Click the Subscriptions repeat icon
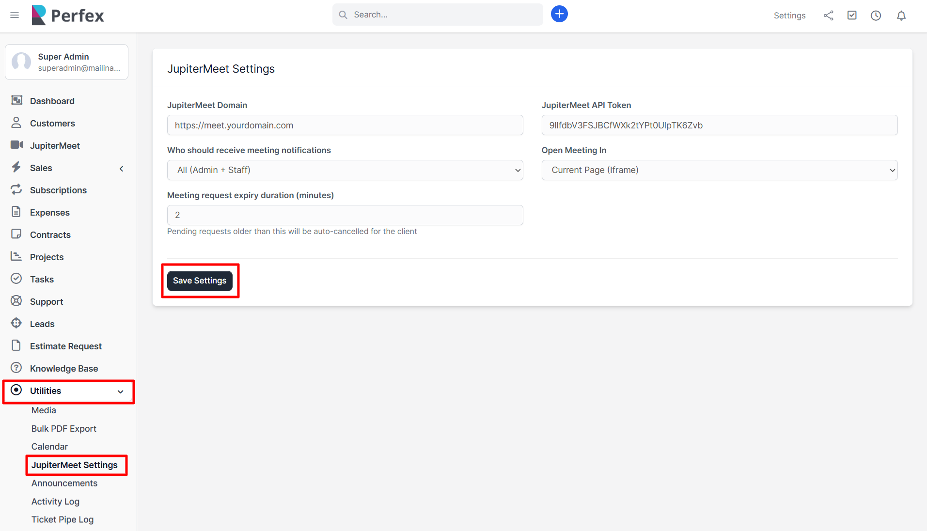 click(16, 189)
